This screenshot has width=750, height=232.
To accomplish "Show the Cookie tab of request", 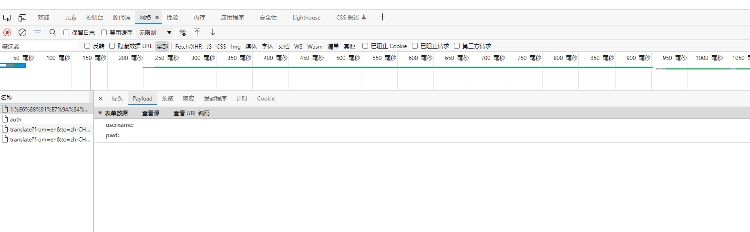I will point(266,99).
